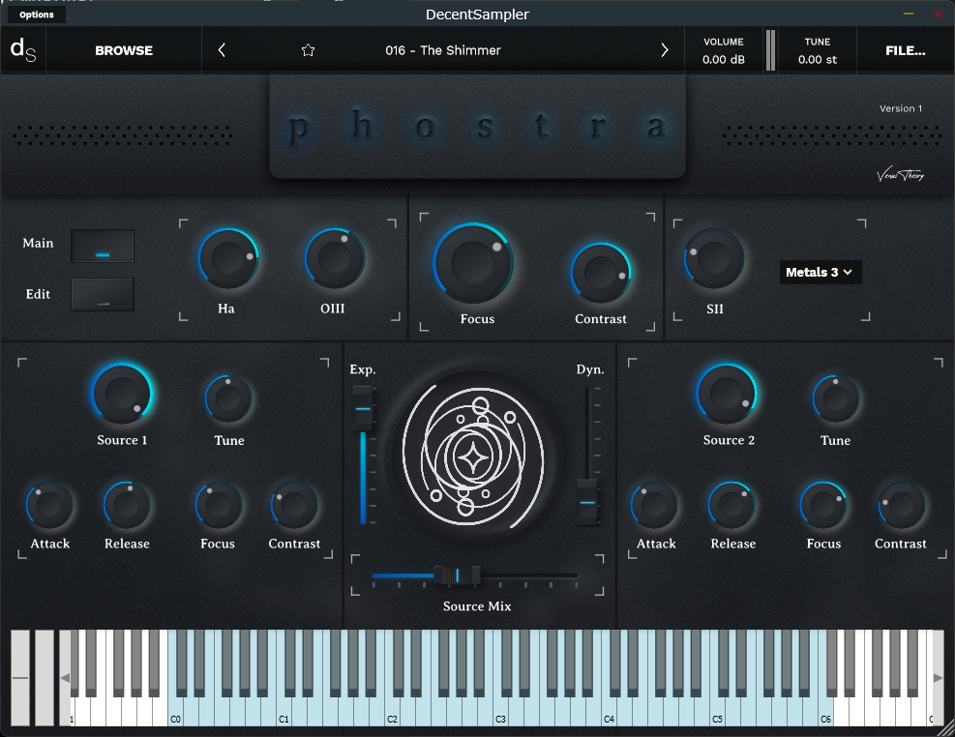Play the C4 key on the keyboard

(609, 712)
